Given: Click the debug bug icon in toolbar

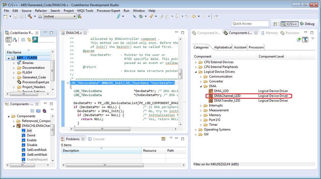Looking at the screenshot, I should pos(141,16).
